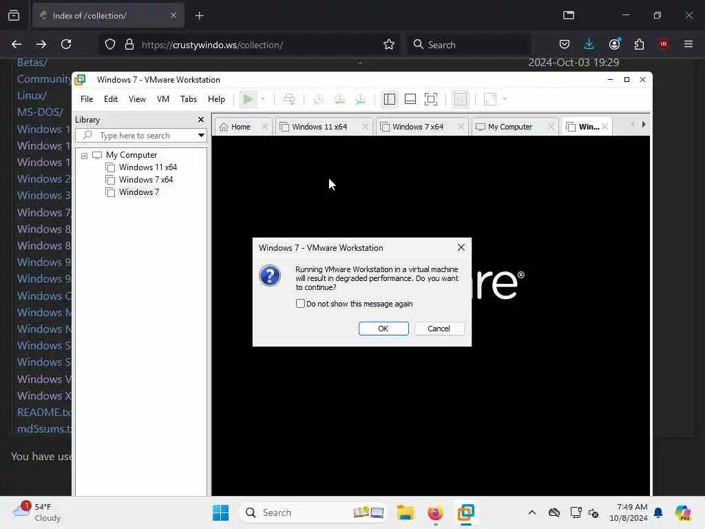Close the Windows 7 x64 tab

click(x=461, y=127)
